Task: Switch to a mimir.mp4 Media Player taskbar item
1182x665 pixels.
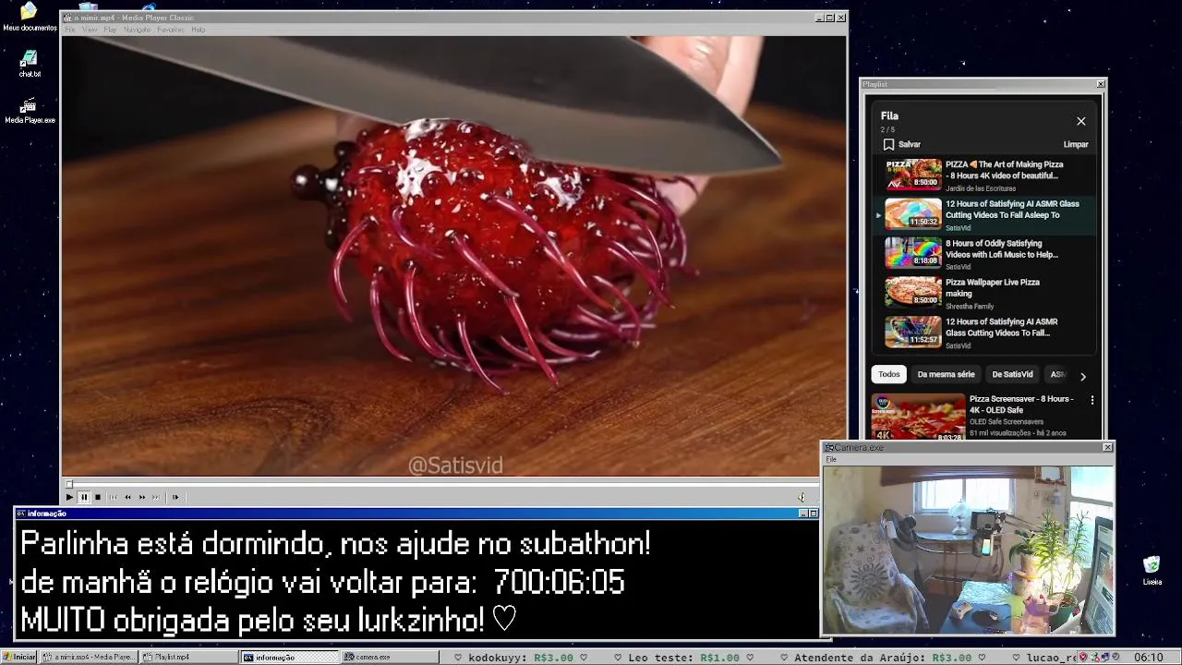Action: coord(90,657)
